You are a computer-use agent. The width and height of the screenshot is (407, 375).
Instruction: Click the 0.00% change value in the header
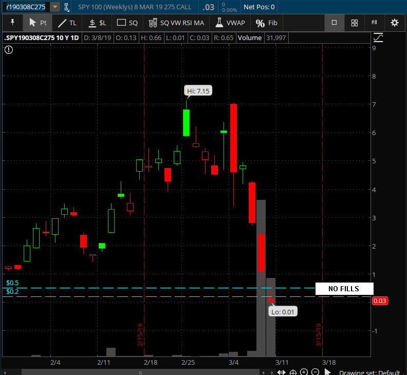(x=230, y=10)
